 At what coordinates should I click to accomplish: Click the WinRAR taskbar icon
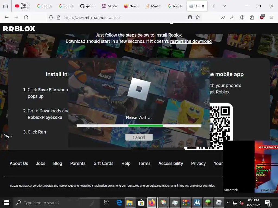pos(186,203)
